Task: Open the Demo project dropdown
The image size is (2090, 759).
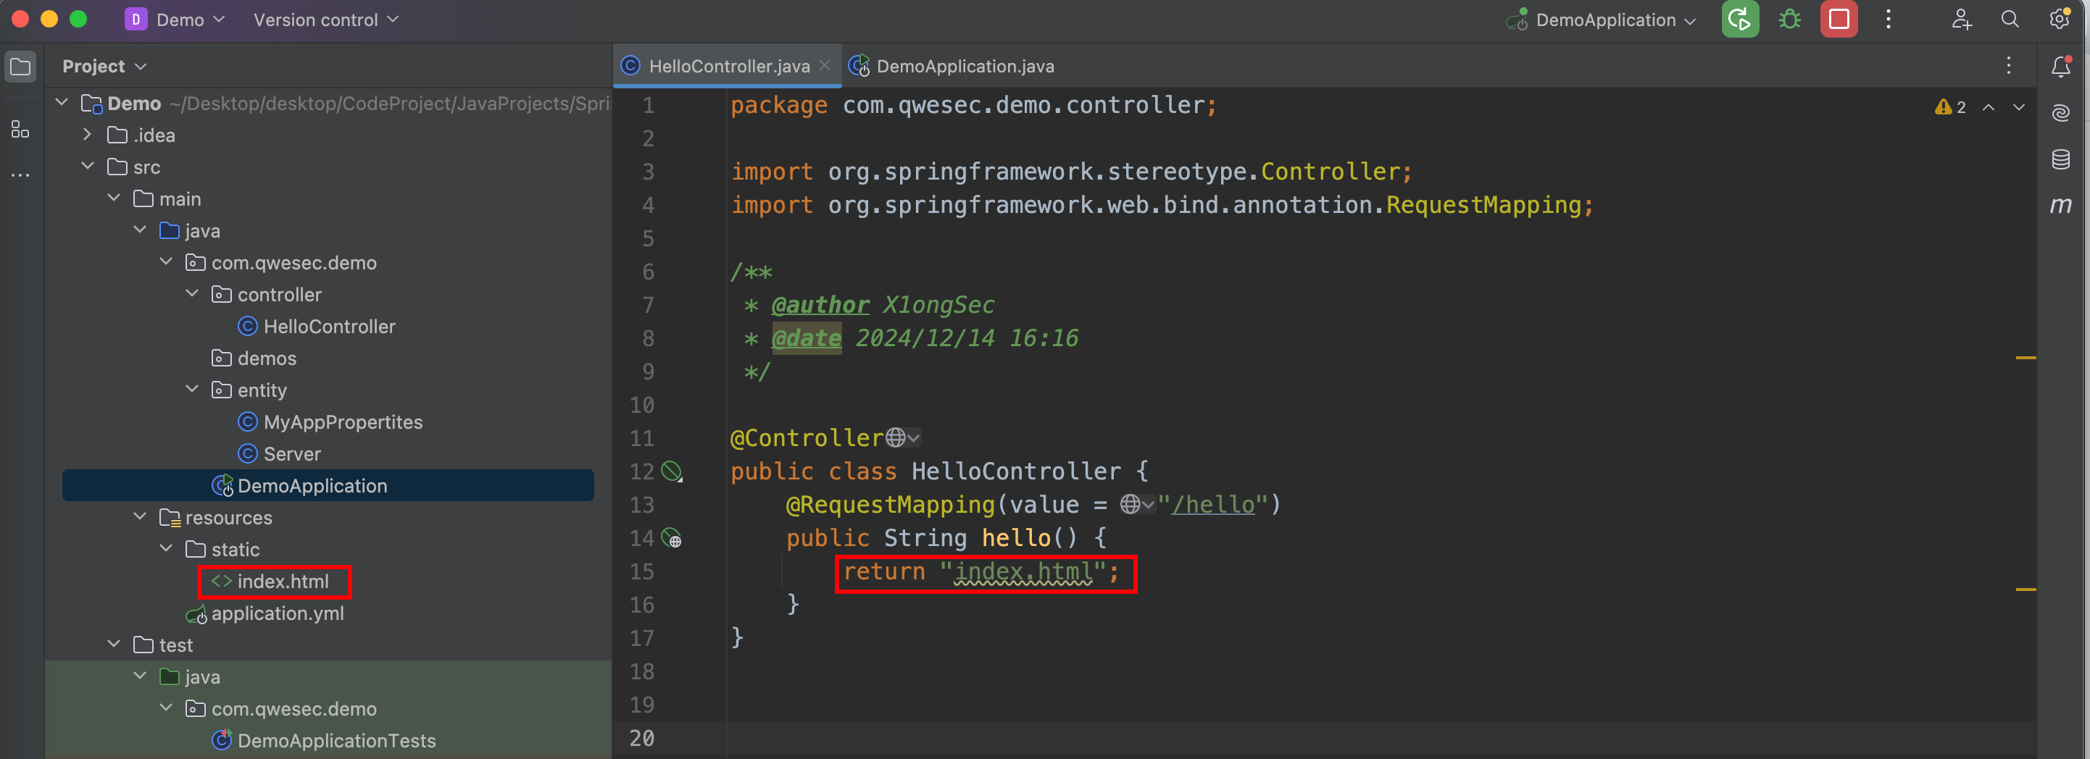Action: point(175,20)
